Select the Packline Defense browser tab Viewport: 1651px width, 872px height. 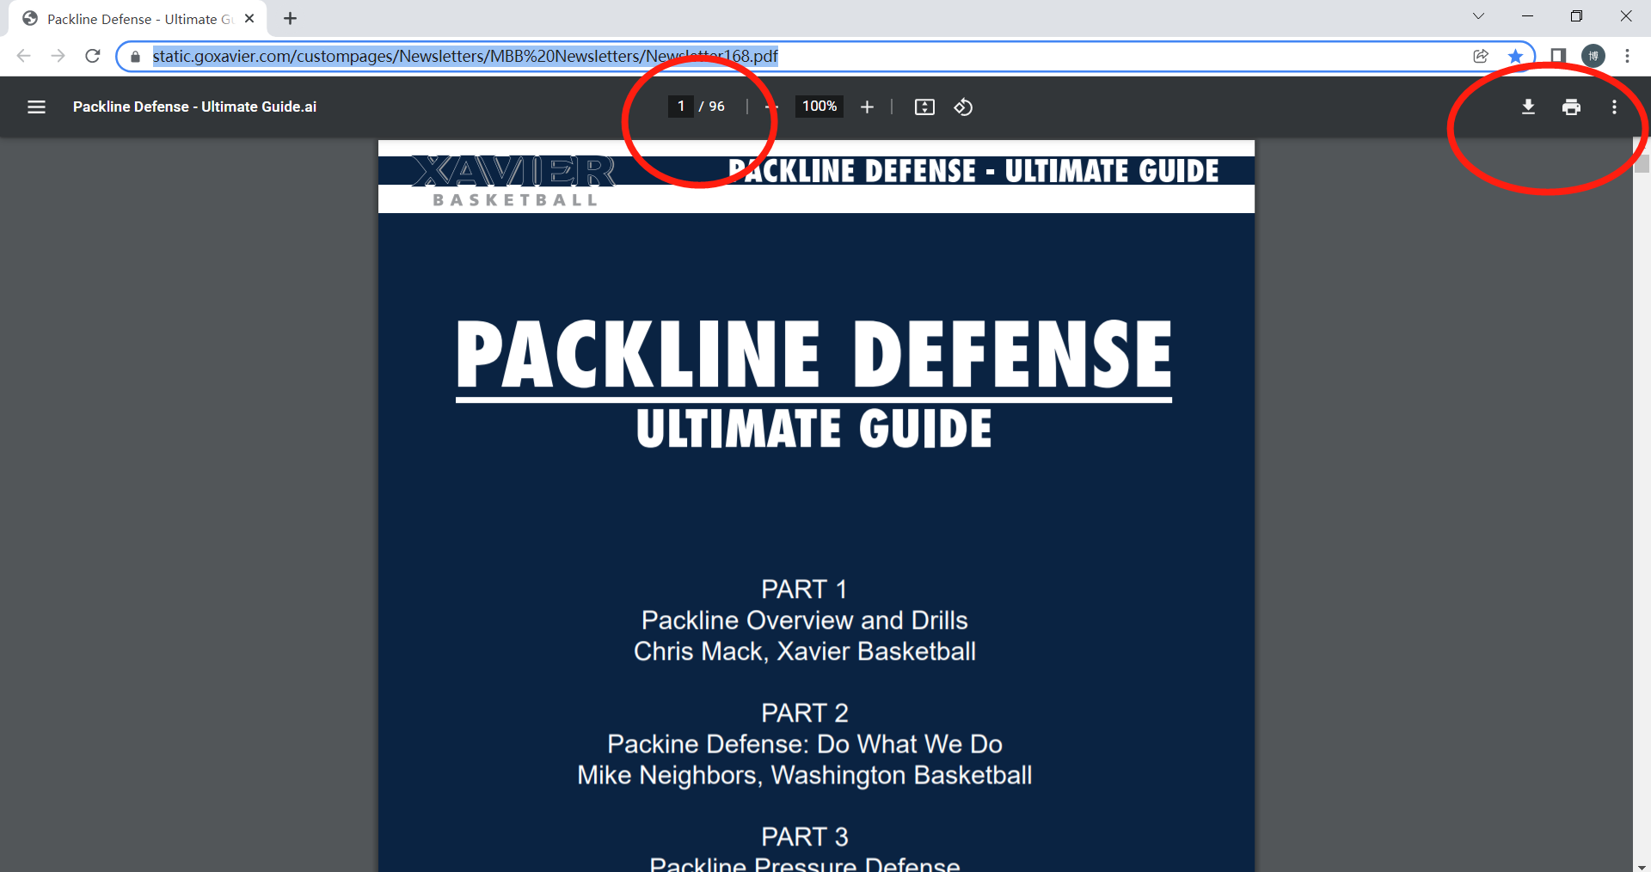pyautogui.click(x=129, y=18)
